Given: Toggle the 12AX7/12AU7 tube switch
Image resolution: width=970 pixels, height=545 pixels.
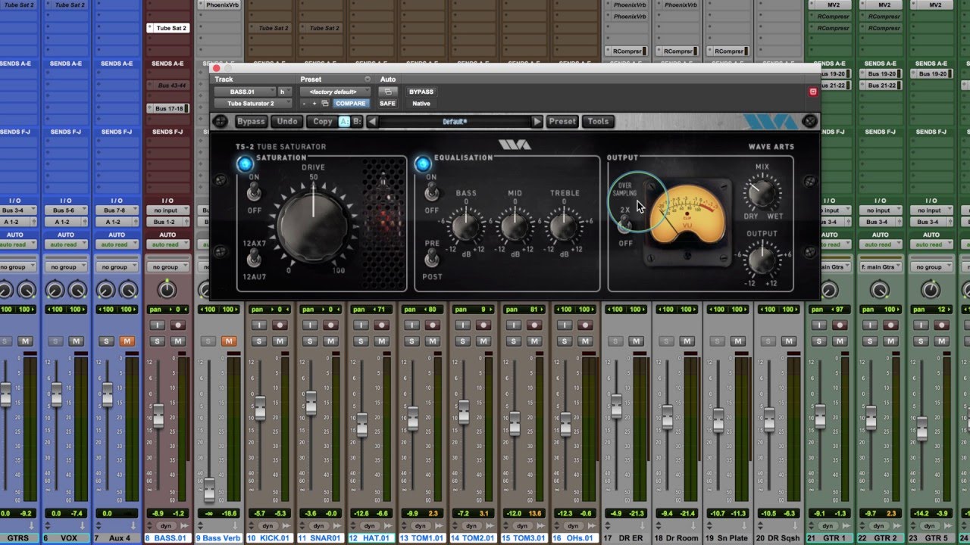Looking at the screenshot, I should point(254,260).
